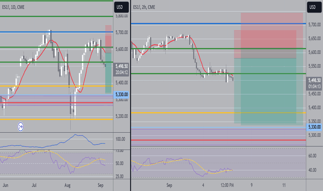Click the 100.00 indicator scale value
This screenshot has width=323, height=191.
click(x=120, y=139)
